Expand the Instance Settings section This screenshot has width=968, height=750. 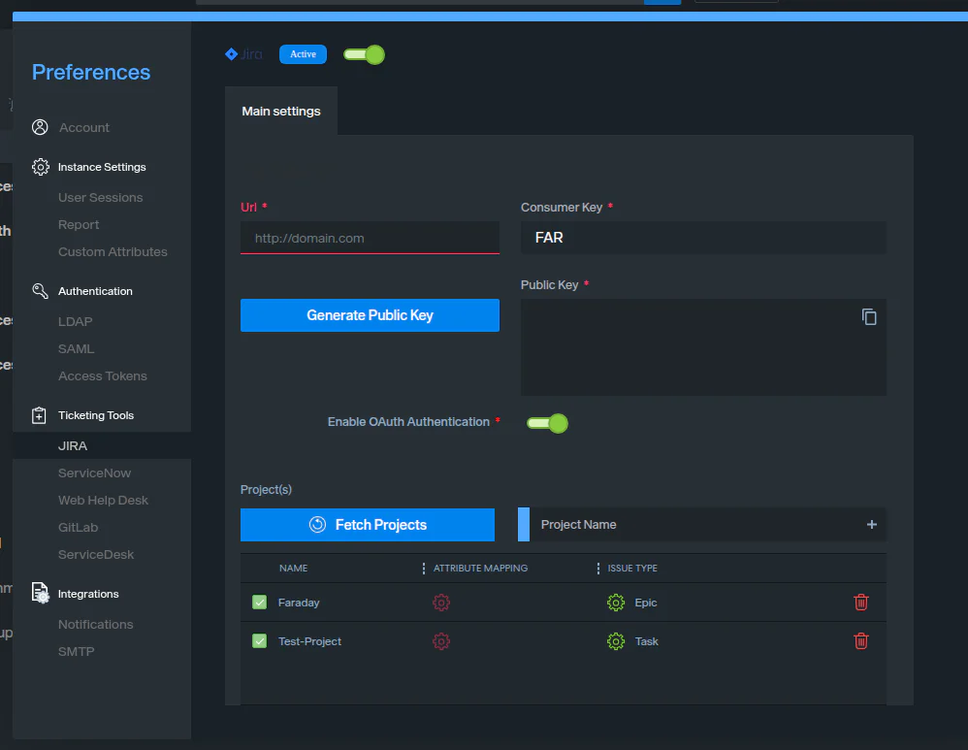(101, 167)
